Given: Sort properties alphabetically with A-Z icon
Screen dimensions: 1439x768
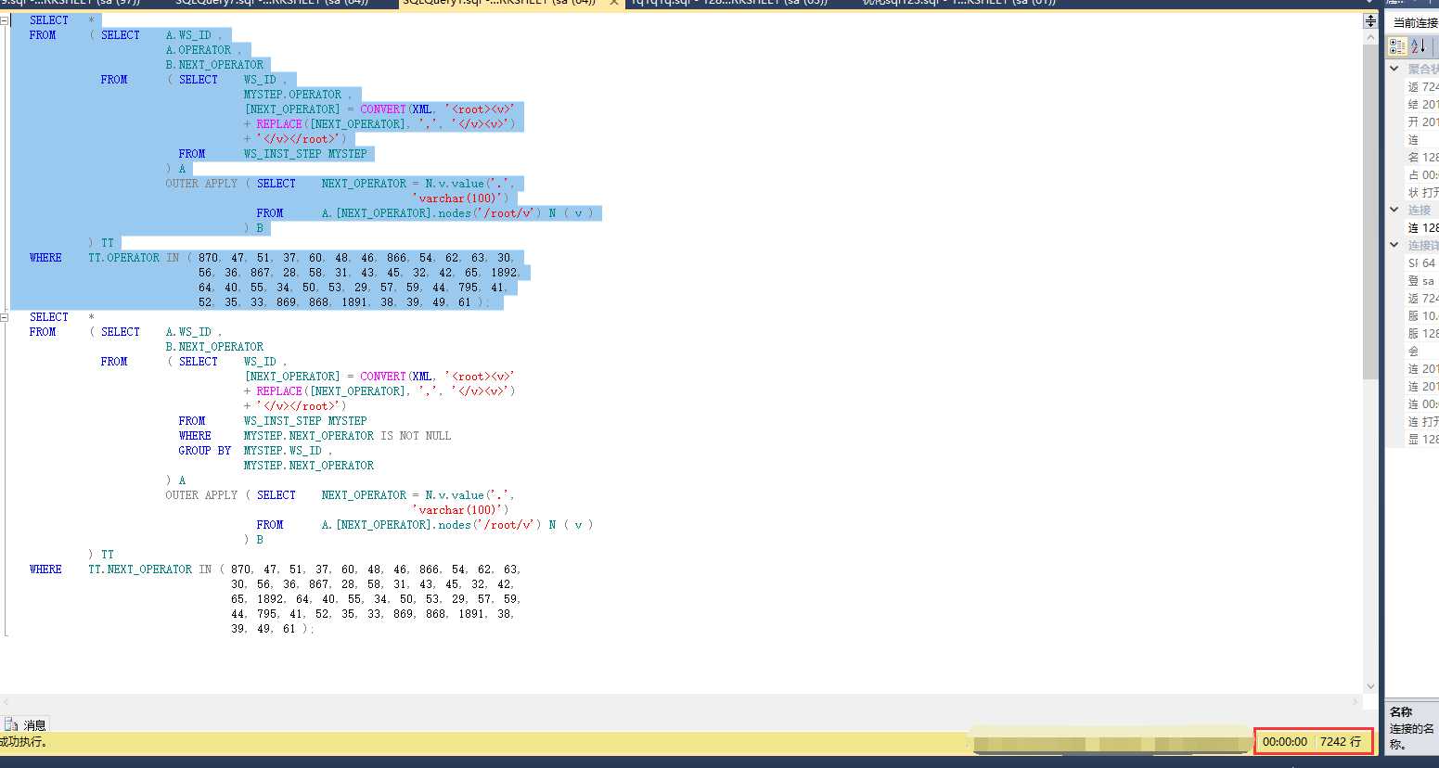Looking at the screenshot, I should click(x=1419, y=46).
